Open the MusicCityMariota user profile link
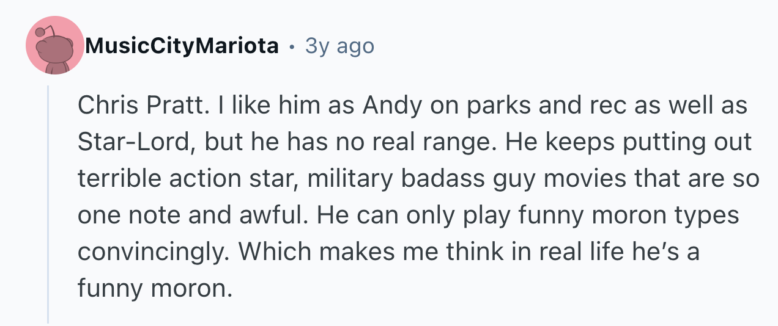The width and height of the screenshot is (778, 326). [x=182, y=46]
